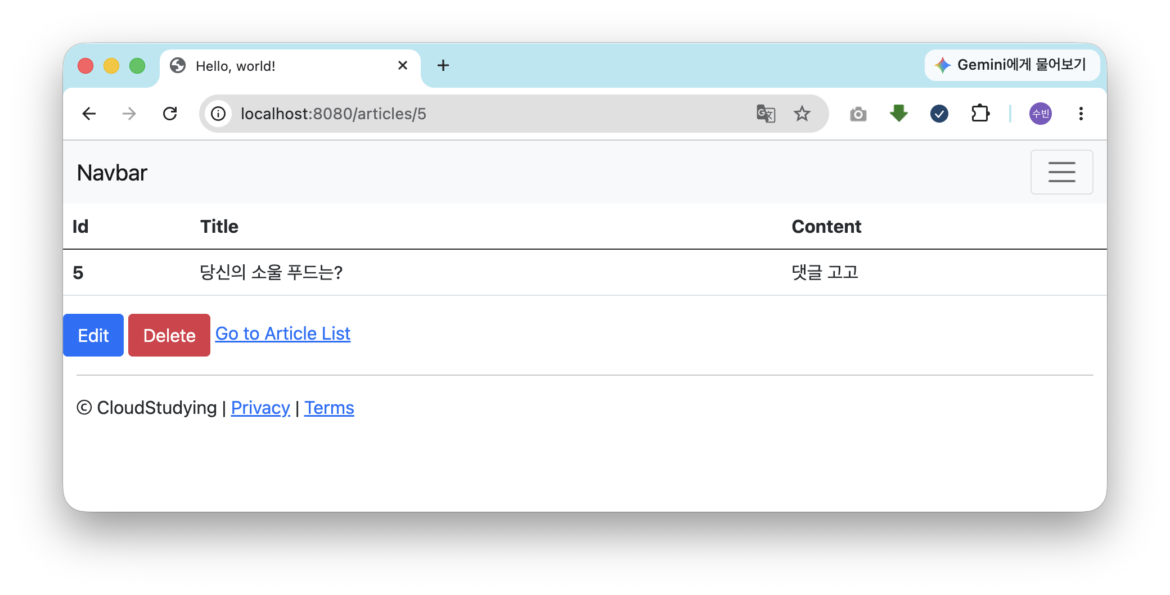The height and width of the screenshot is (595, 1170).
Task: Open Google Translate for this page
Action: (x=766, y=114)
